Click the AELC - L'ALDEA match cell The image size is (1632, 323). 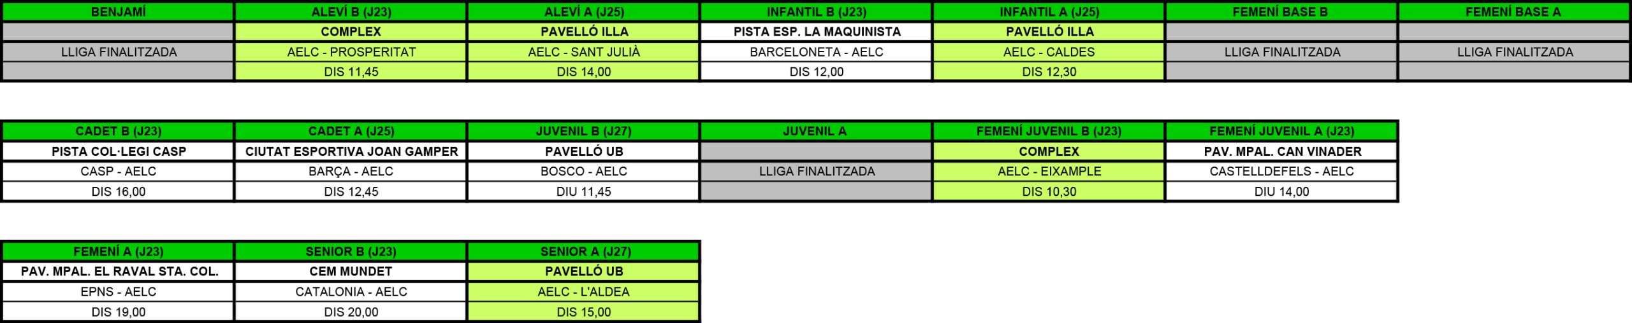pos(583,292)
